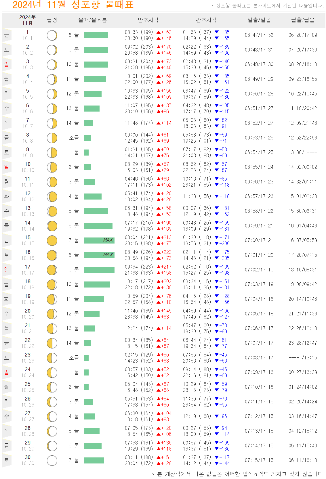Click the red up triangle beside +222
326x479 pixels.
point(159,252)
